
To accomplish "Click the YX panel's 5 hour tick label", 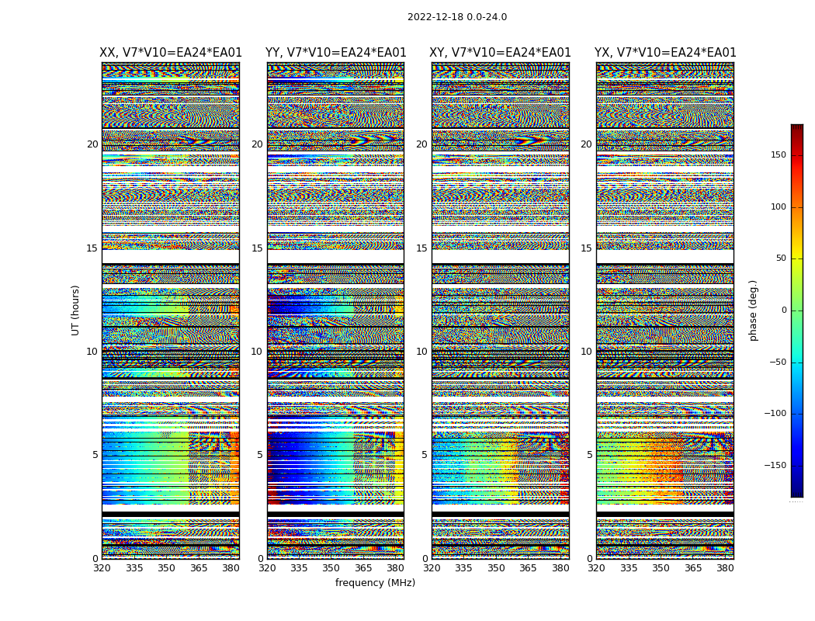I will [589, 455].
